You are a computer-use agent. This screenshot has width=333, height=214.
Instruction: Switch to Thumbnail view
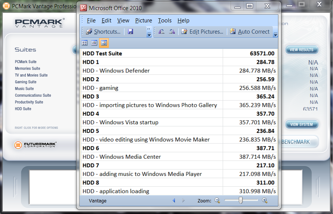84,43
